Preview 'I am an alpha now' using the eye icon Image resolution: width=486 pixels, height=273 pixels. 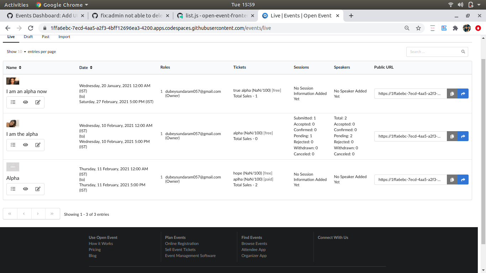click(x=25, y=102)
